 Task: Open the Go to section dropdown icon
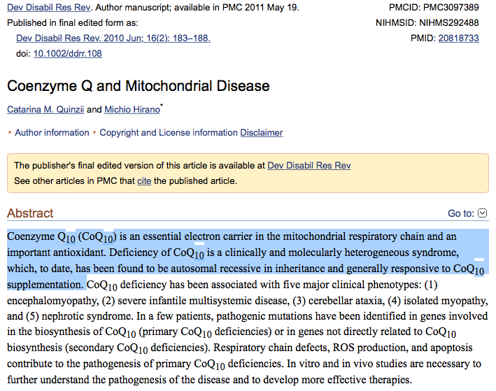coord(482,213)
